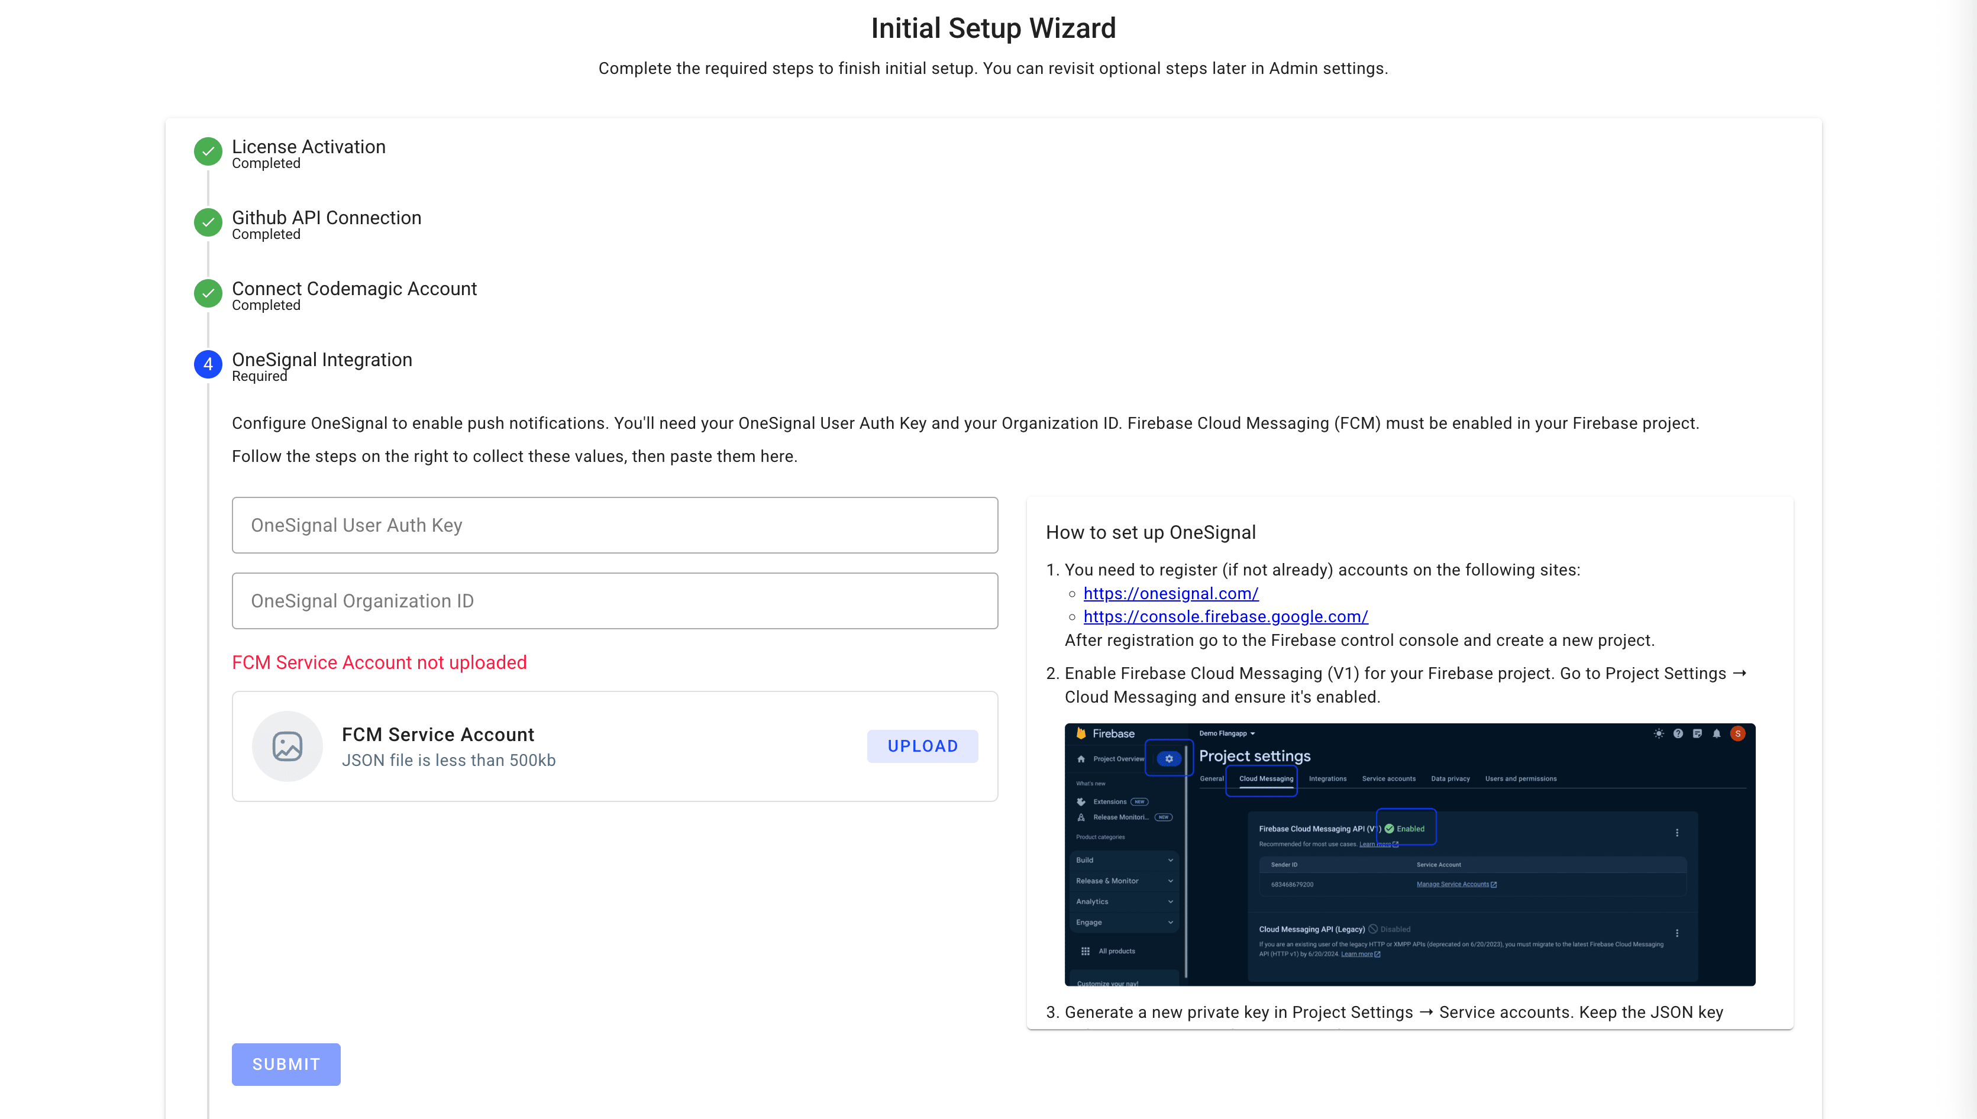Viewport: 1977px width, 1119px height.
Task: Click the OneSignal Integration step title
Action: point(322,359)
